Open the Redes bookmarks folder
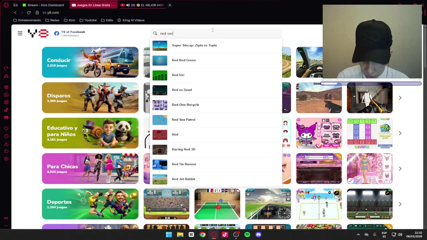 coord(52,20)
